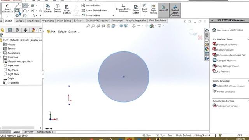Screen dimensions: 249x140
Task: Open the Move Entities dropdown arrow
Action: click(113, 16)
